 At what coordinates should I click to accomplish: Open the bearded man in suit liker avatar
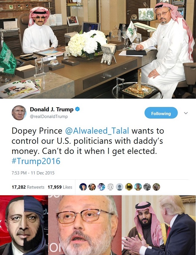click(x=92, y=187)
